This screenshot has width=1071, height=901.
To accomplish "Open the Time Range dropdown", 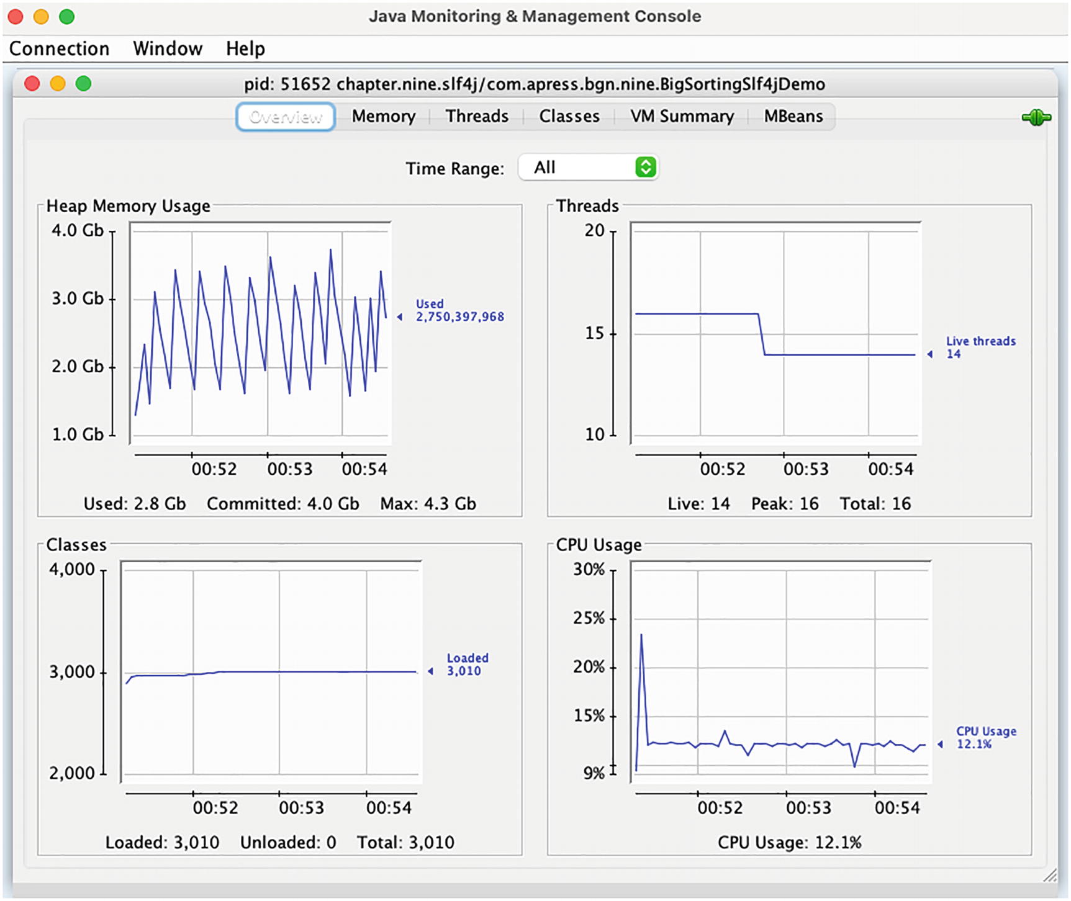I will [x=588, y=168].
